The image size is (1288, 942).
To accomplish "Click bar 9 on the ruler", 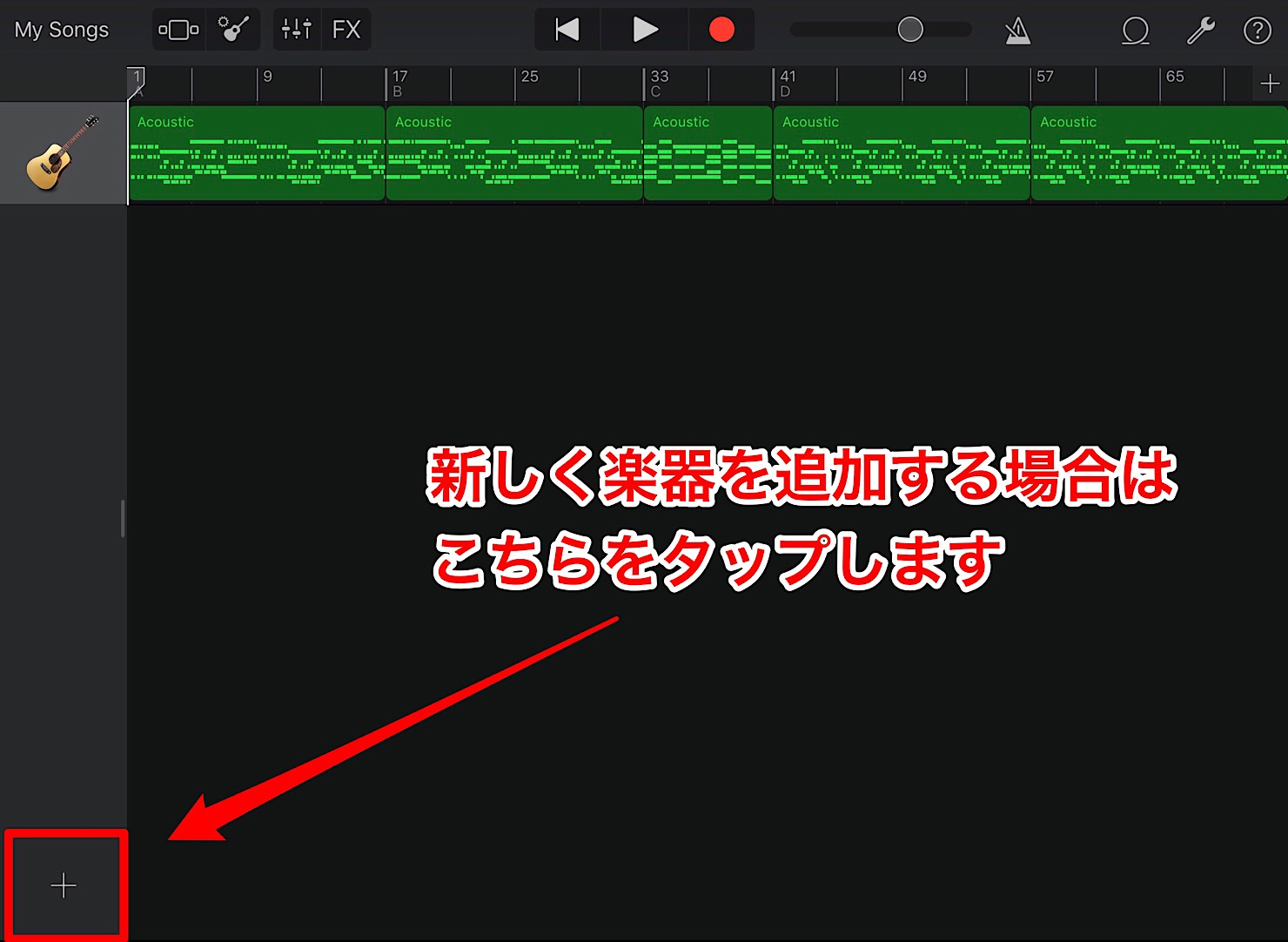I will (267, 77).
